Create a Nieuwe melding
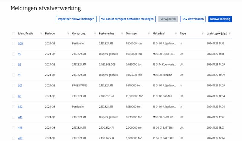 coord(220,19)
